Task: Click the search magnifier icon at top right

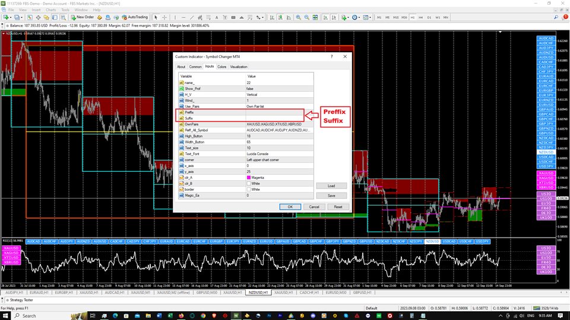Action: (556, 17)
